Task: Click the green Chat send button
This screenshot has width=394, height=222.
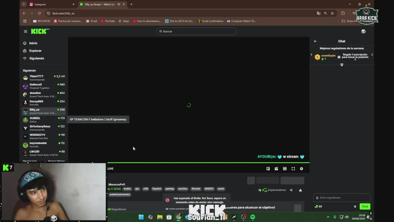Action: click(365, 207)
